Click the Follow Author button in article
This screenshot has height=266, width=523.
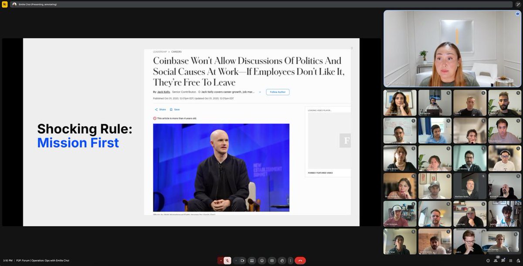pos(278,92)
